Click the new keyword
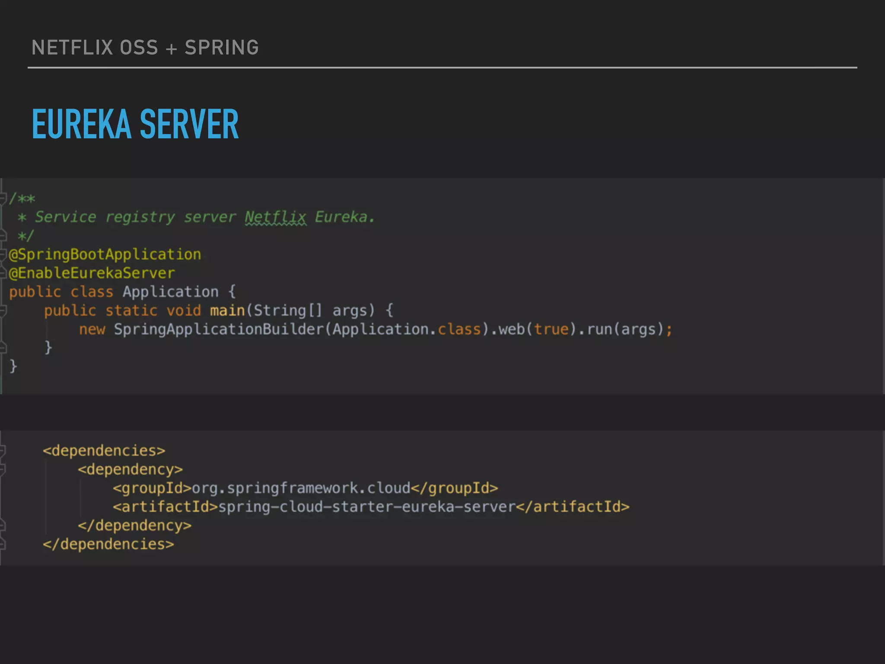The width and height of the screenshot is (885, 664). coord(92,329)
